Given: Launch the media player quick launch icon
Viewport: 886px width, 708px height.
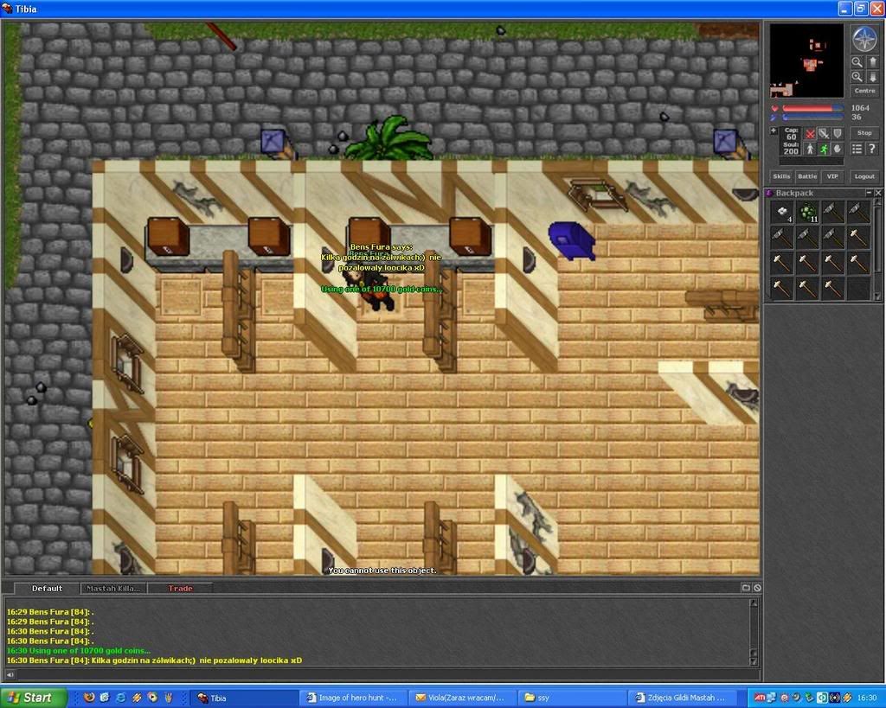Looking at the screenshot, I should click(x=152, y=698).
